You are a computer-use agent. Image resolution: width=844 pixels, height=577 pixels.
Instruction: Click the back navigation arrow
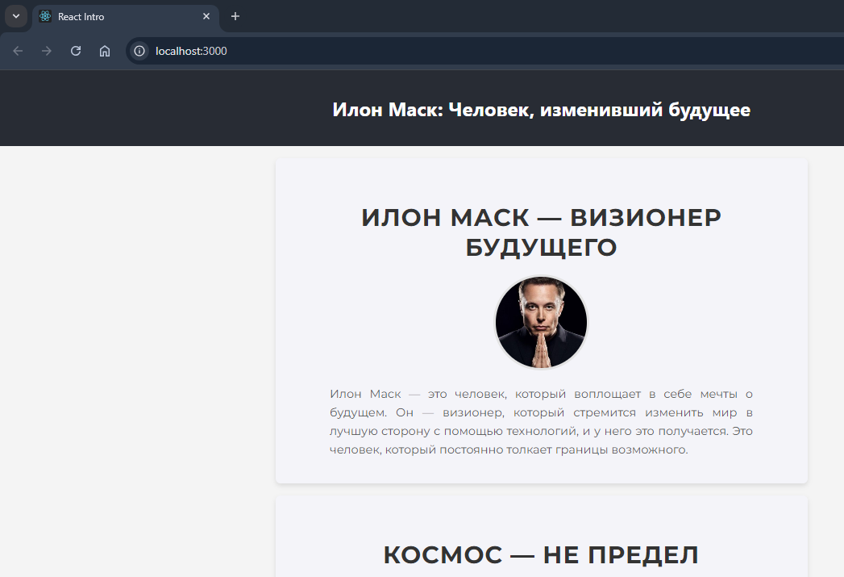17,50
